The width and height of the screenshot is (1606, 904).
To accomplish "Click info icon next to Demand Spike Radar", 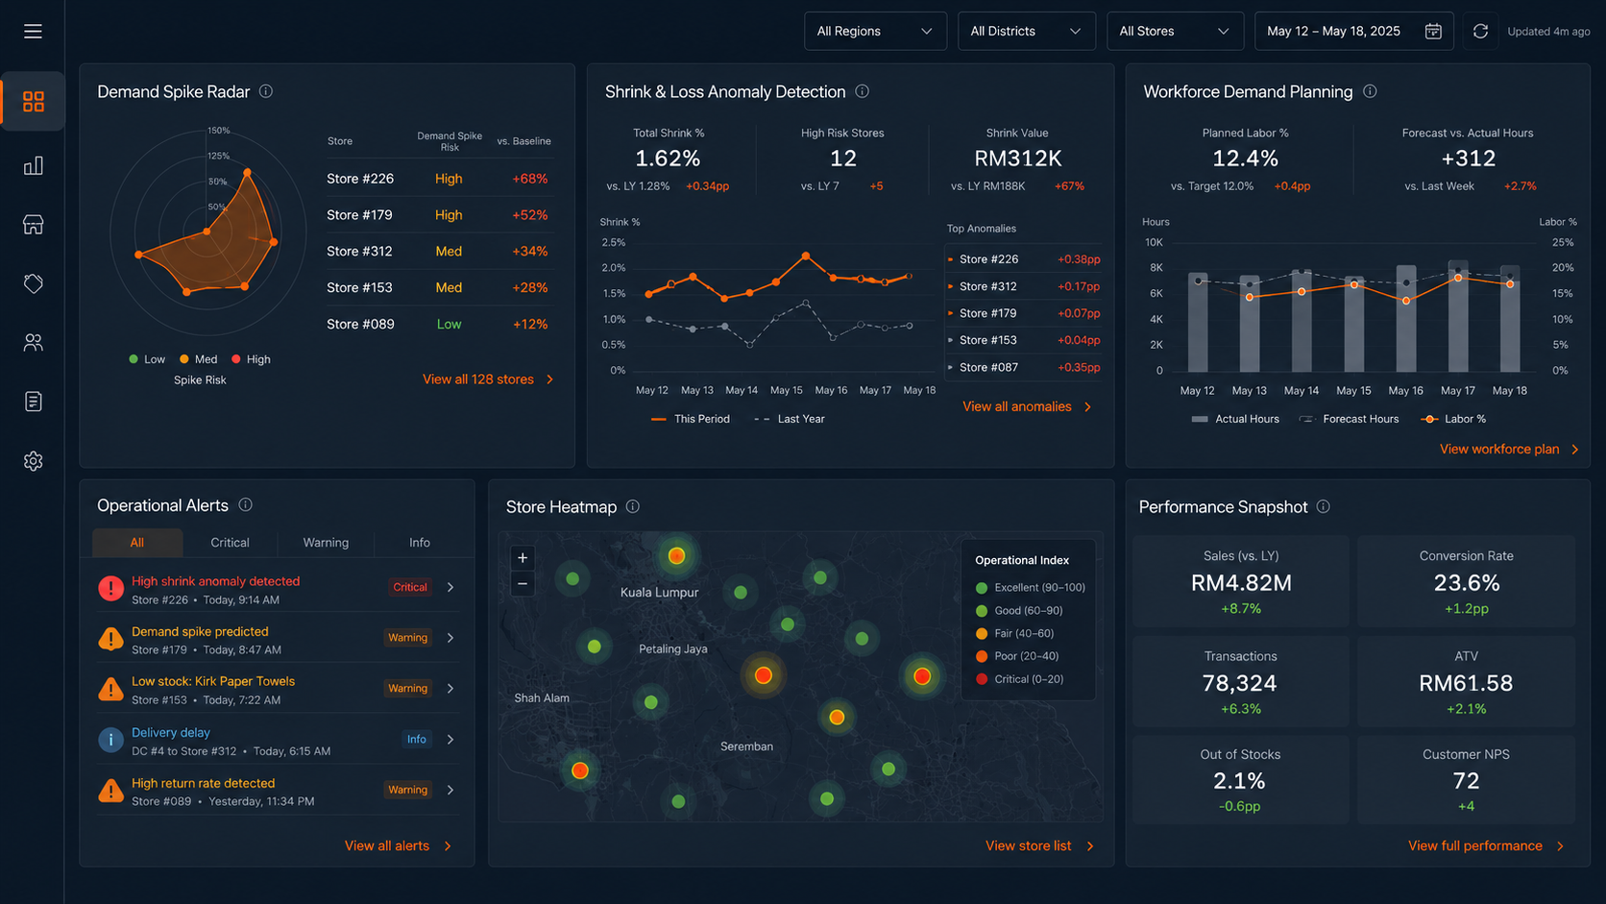I will [266, 91].
